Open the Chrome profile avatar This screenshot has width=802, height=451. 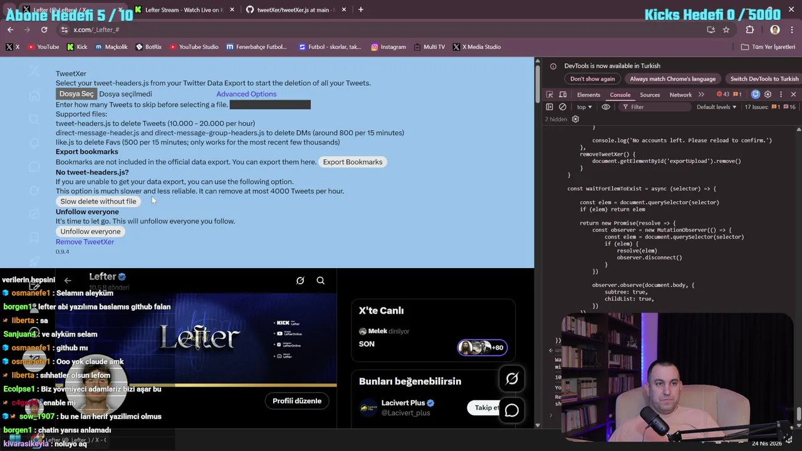(775, 29)
